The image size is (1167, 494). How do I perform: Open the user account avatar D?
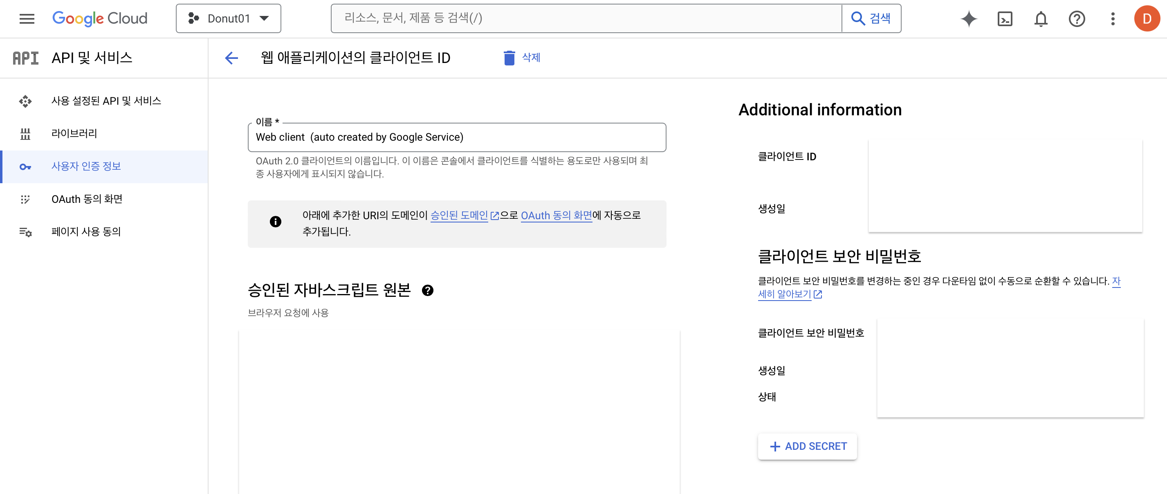click(1147, 18)
